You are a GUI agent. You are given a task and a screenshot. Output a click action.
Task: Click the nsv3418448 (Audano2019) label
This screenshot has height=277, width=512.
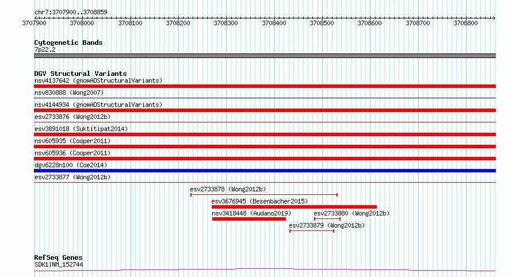tap(251, 213)
